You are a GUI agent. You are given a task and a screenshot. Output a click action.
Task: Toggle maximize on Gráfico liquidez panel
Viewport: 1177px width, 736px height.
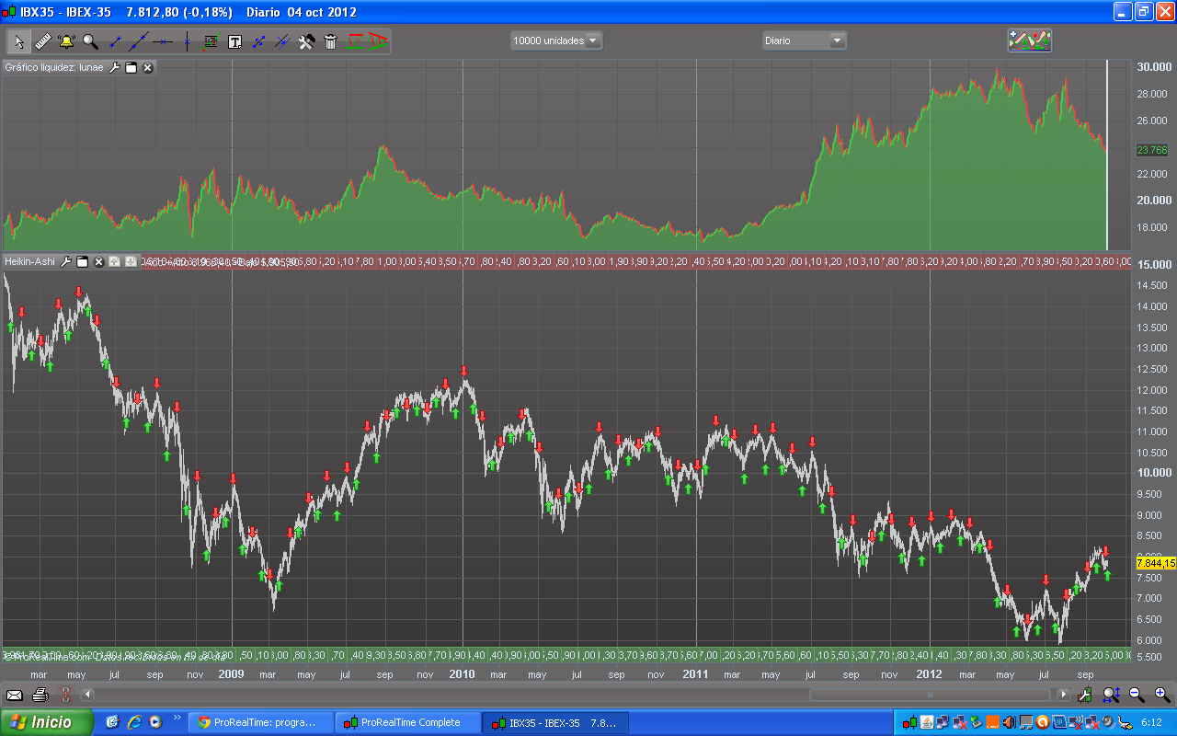(131, 67)
